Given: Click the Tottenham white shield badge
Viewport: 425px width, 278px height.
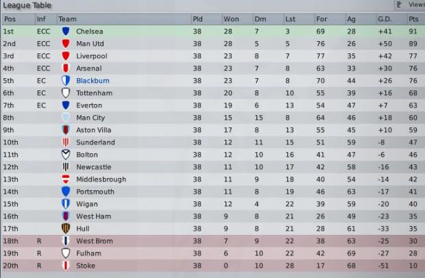Looking at the screenshot, I should pos(66,93).
